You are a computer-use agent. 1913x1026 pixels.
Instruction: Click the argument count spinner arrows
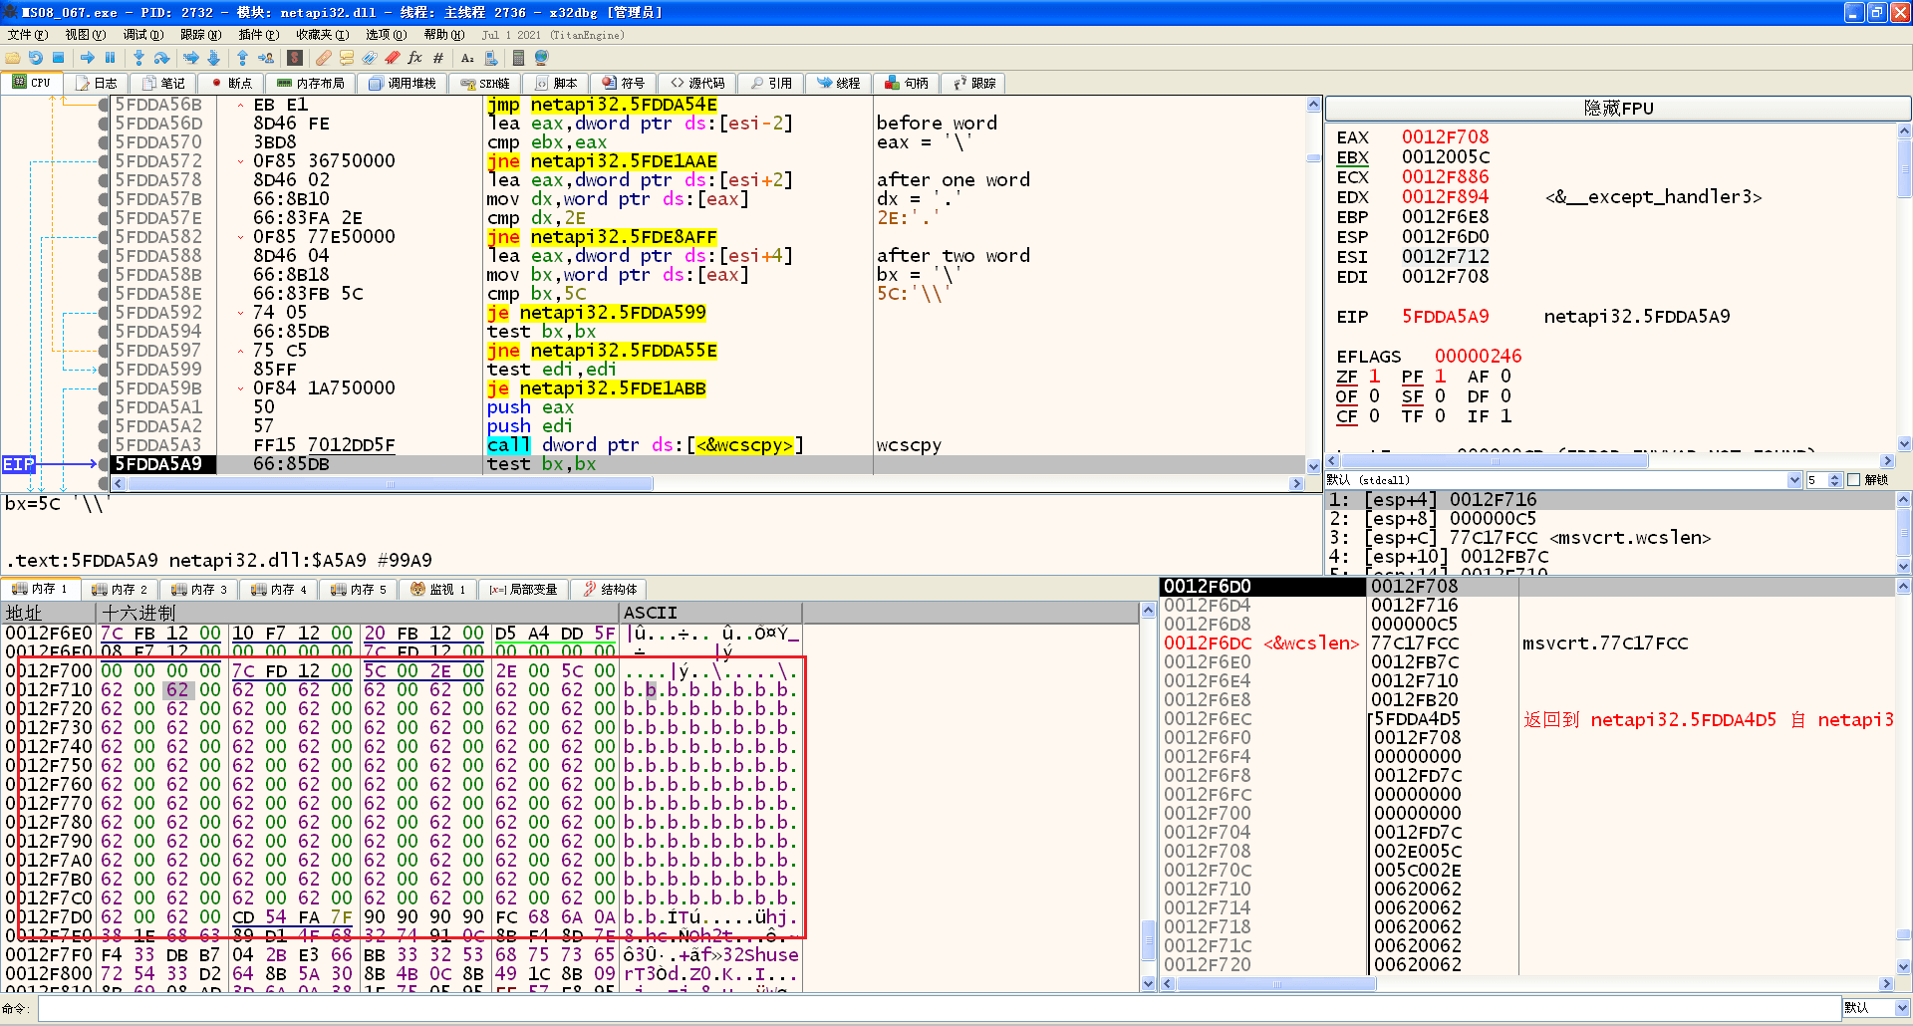coord(1834,480)
